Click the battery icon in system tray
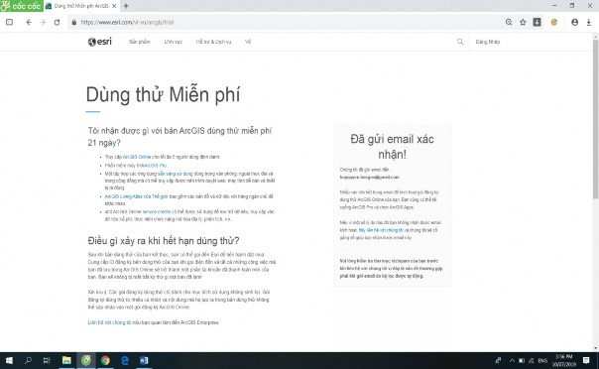599x369 pixels. click(x=522, y=360)
